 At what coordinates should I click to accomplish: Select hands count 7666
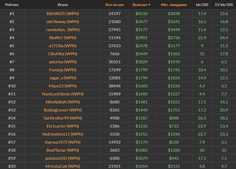[x=115, y=54]
